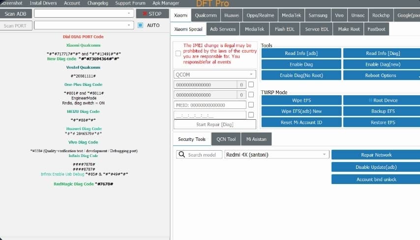Switch to the Qualcomm brand tab

tap(205, 15)
